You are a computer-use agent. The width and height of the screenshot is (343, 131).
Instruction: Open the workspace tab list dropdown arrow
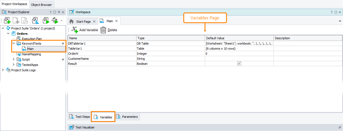click(x=340, y=21)
